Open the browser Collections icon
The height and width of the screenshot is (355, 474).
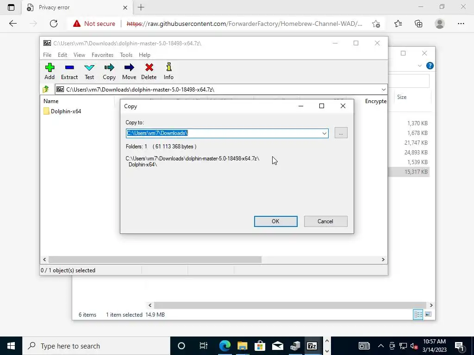coord(418,24)
